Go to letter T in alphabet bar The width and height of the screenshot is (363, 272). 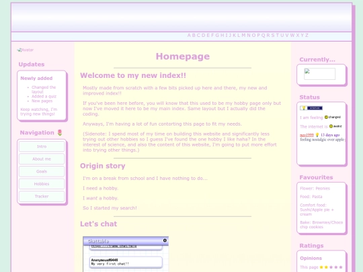[278, 35]
